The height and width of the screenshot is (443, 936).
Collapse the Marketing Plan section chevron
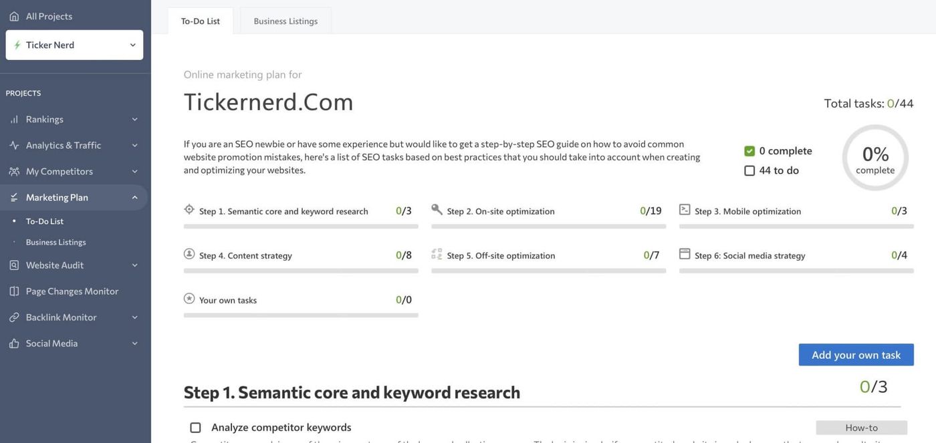click(134, 197)
